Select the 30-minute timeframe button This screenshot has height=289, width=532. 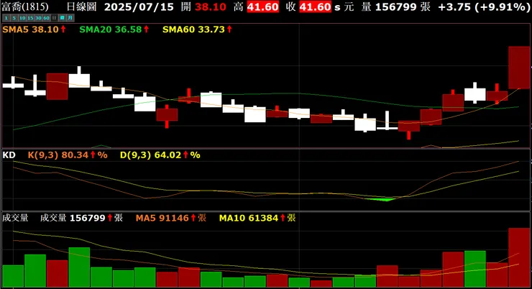pyautogui.click(x=38, y=18)
